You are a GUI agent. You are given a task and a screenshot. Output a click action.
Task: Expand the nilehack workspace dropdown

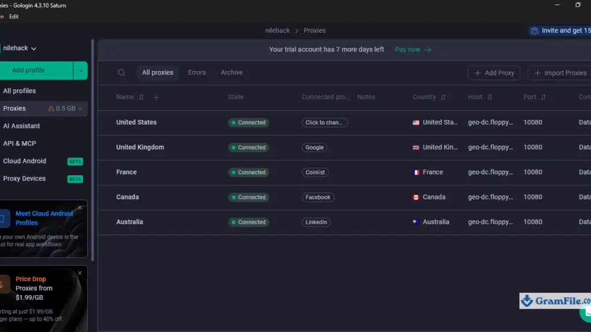click(x=33, y=48)
